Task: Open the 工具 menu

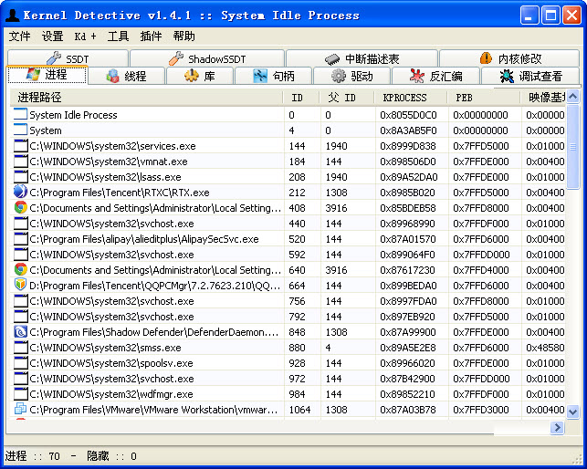Action: tap(118, 36)
